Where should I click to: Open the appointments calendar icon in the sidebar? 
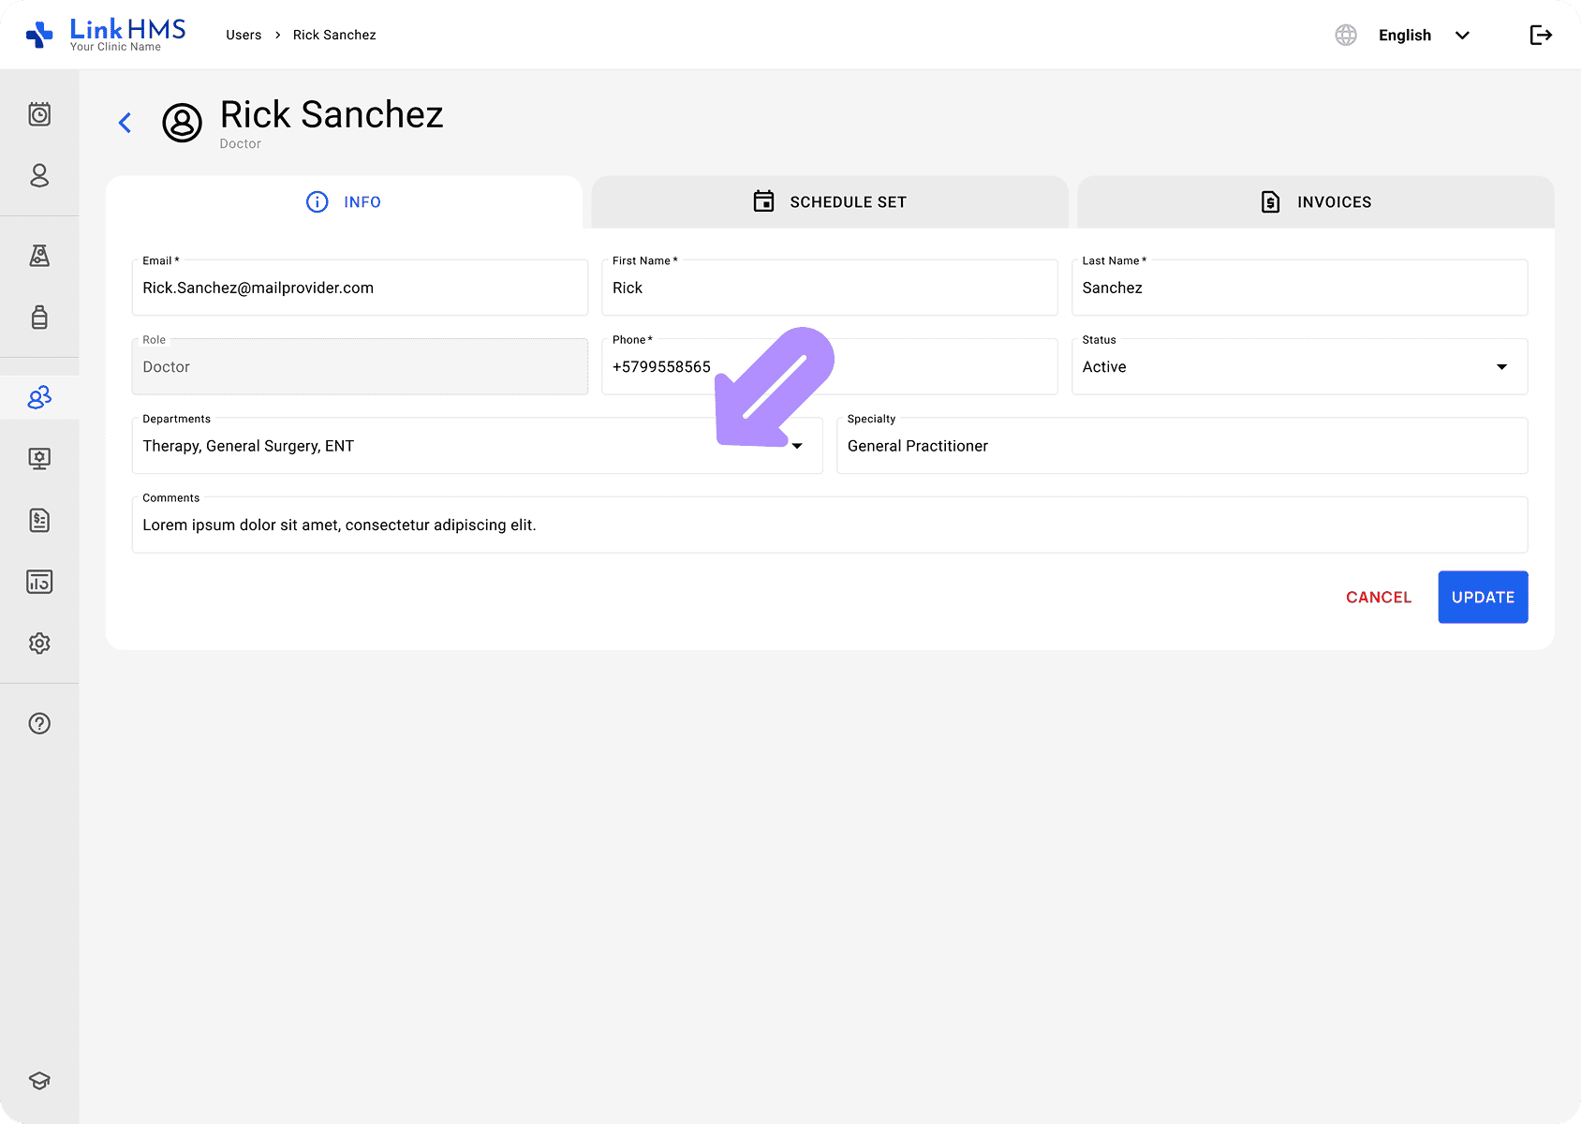[39, 113]
